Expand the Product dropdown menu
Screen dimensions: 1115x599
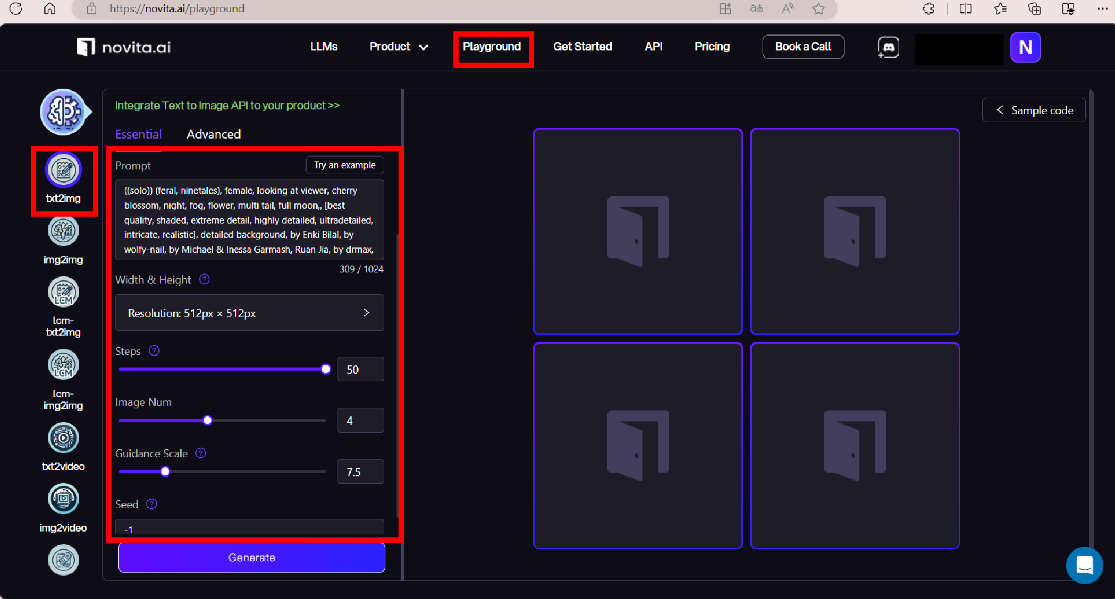click(399, 47)
